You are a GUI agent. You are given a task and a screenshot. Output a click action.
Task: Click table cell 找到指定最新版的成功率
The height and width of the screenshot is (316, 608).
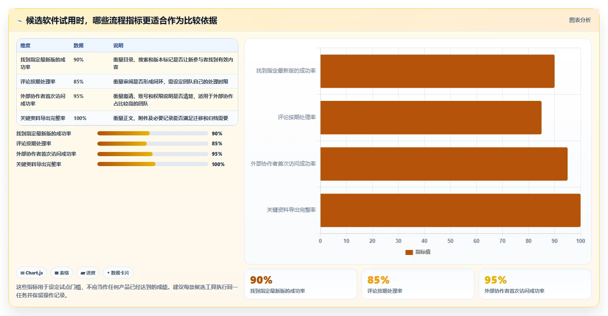(x=43, y=63)
